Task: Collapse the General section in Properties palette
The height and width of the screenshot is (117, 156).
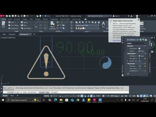Action: tap(145, 46)
